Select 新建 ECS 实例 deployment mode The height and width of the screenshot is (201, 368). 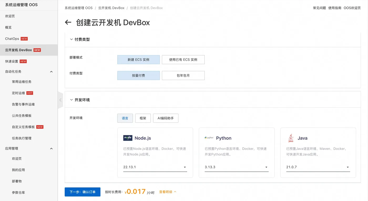click(x=139, y=59)
